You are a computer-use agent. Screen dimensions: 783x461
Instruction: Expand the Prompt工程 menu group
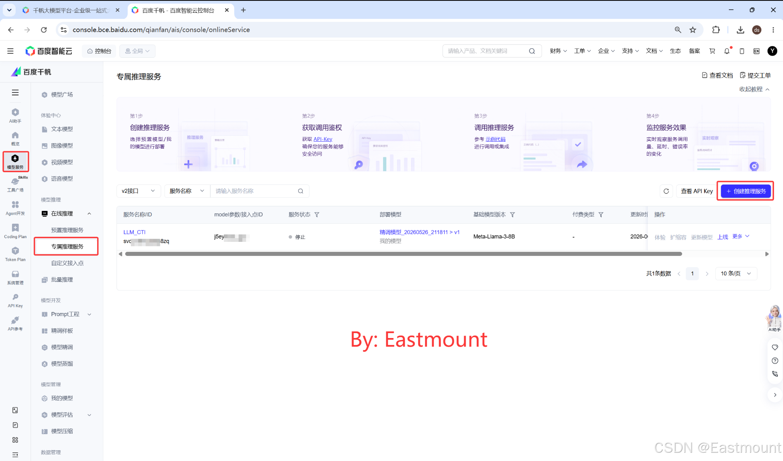(x=89, y=314)
